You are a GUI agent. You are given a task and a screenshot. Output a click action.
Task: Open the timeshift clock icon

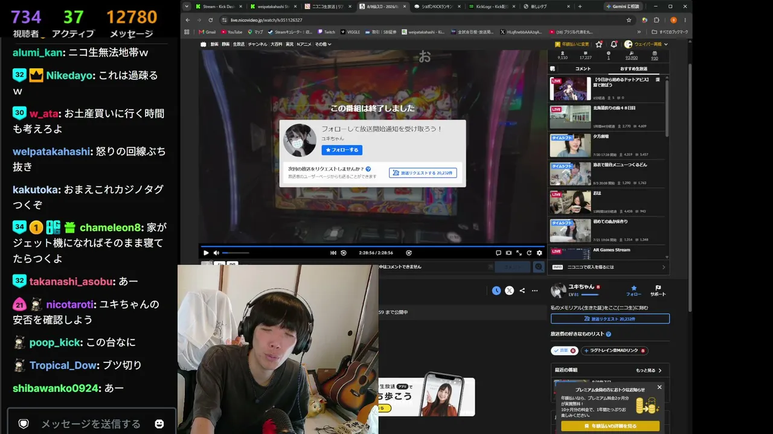click(x=496, y=291)
